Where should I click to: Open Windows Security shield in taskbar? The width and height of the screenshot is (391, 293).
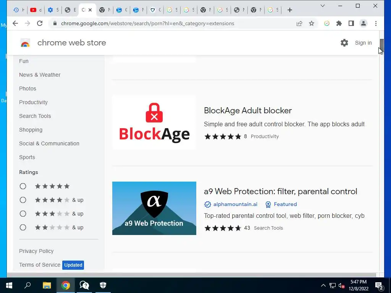click(x=103, y=285)
